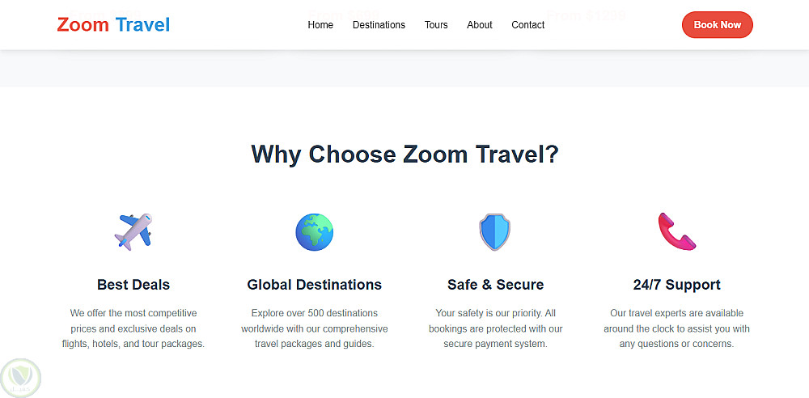Select Tours in the navigation bar
Screen dimensions: 809x398
click(x=436, y=25)
